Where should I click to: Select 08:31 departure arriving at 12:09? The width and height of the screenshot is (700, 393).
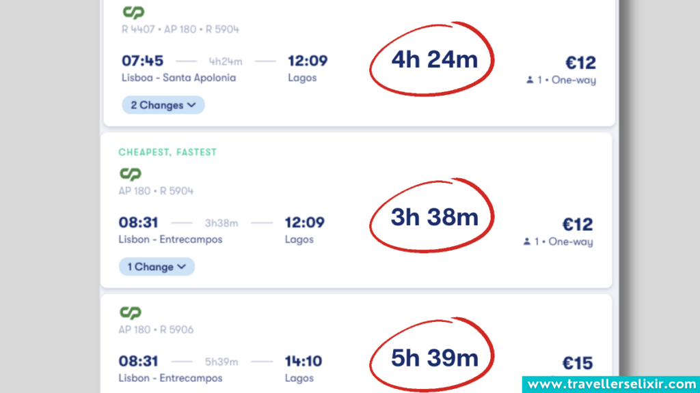point(139,222)
